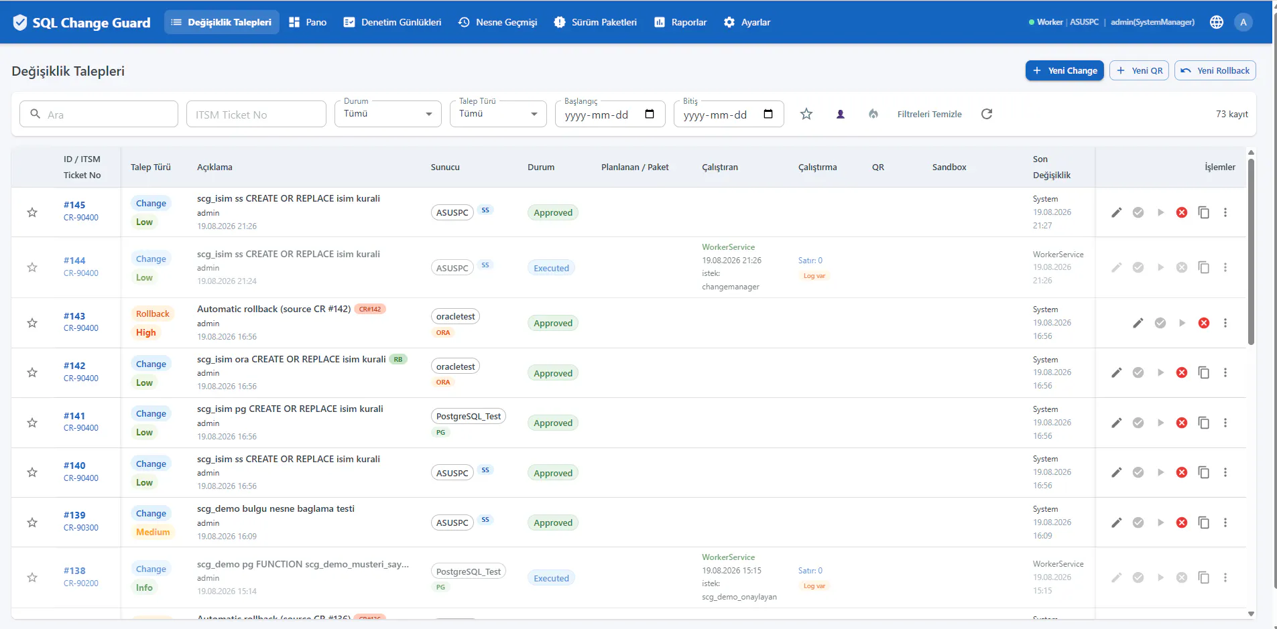The image size is (1277, 629).
Task: Star request #142 as favorite
Action: (32, 372)
